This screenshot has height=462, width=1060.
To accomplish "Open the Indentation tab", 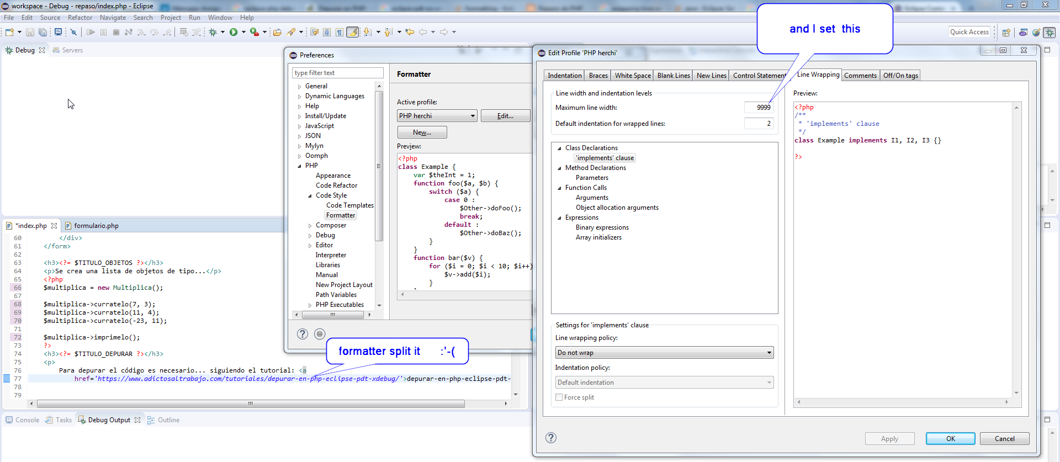I will tap(564, 76).
